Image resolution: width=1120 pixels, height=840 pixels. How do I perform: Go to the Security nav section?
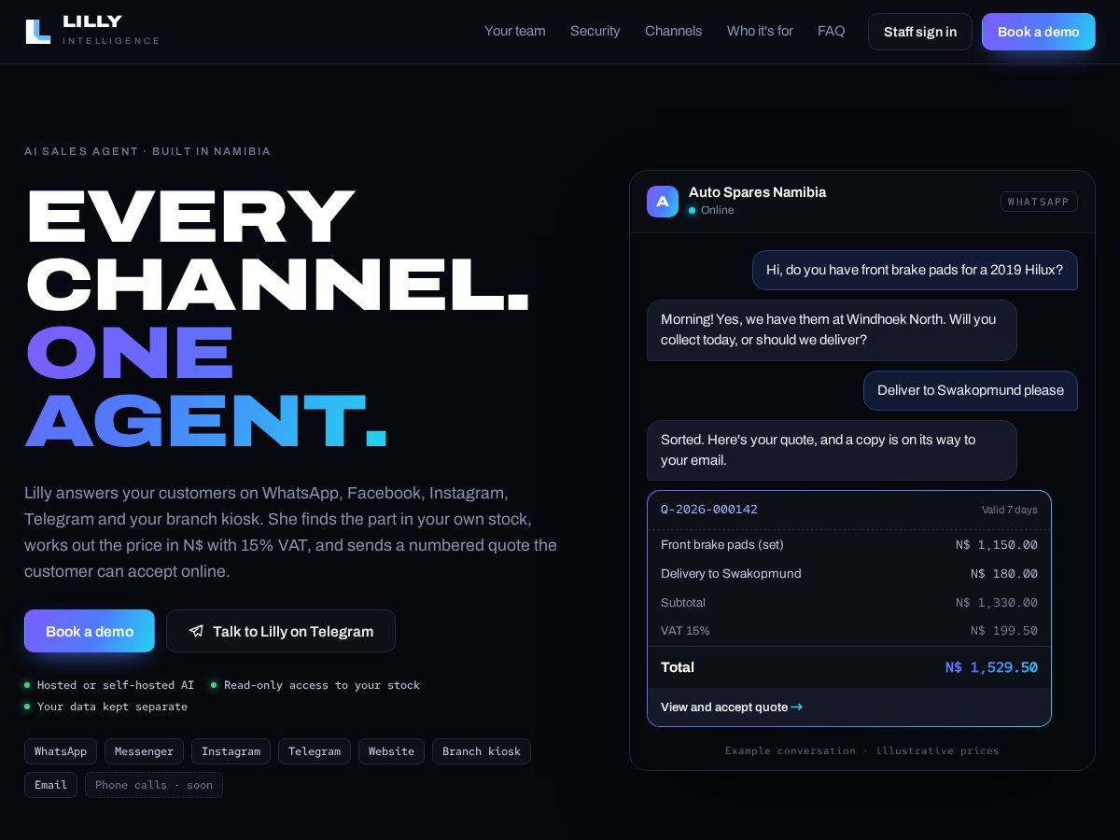click(595, 31)
